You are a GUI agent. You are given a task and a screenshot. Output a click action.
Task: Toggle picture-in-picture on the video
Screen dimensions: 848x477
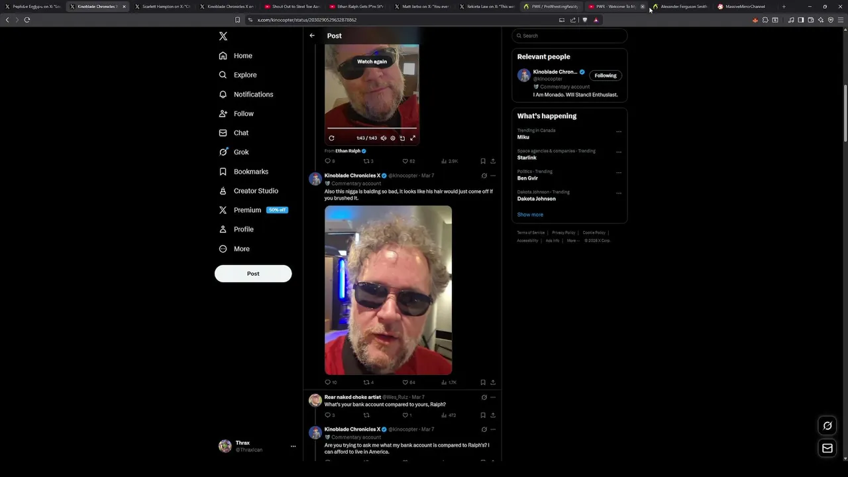(402, 138)
